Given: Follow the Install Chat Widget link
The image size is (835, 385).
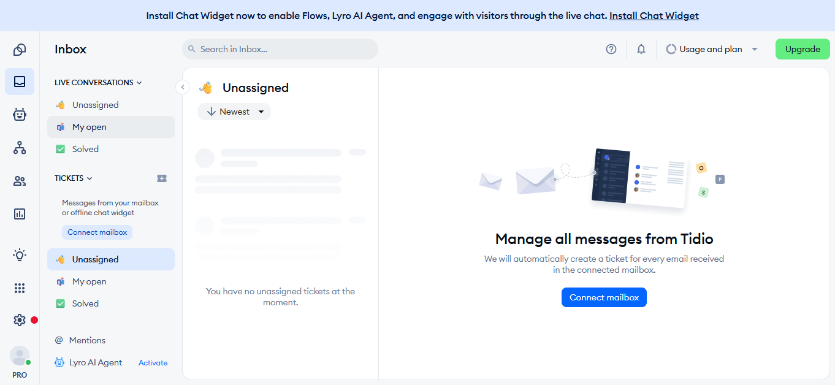Looking at the screenshot, I should click(x=654, y=15).
